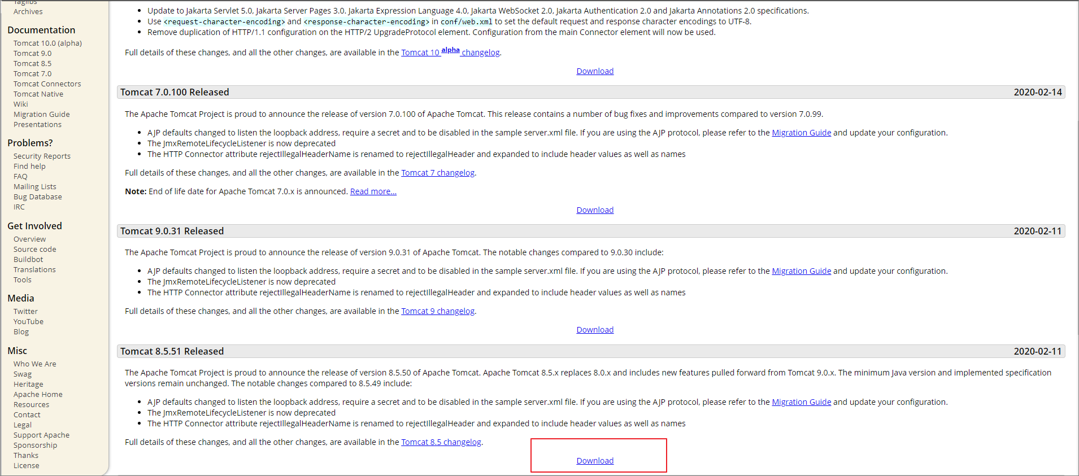Open Migration Guide in Tomcat 7.0.100 section
1079x476 pixels.
801,133
